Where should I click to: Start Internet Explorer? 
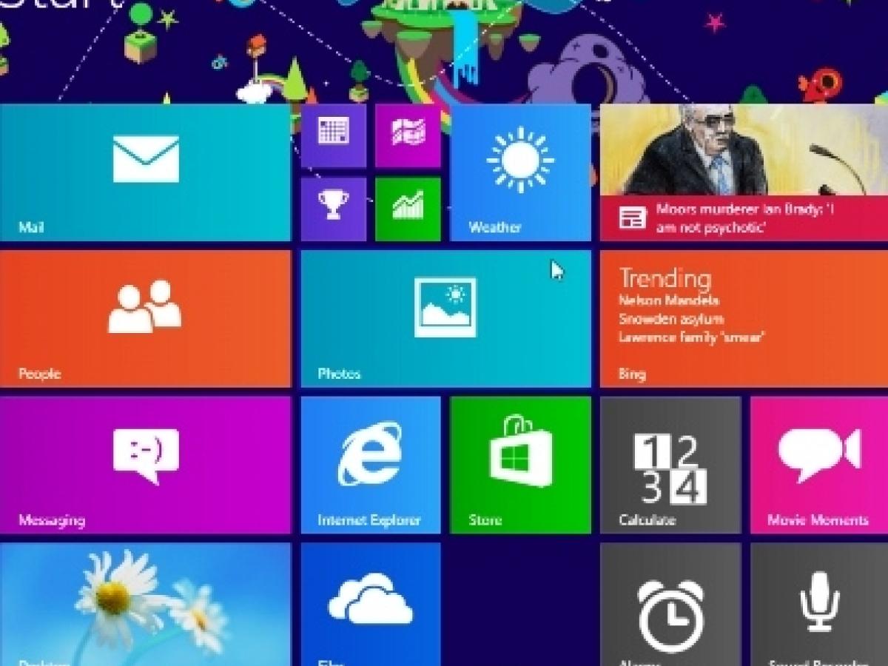pyautogui.click(x=371, y=466)
